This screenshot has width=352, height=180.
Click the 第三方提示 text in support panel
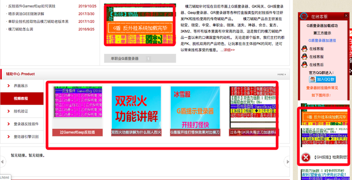322,33
